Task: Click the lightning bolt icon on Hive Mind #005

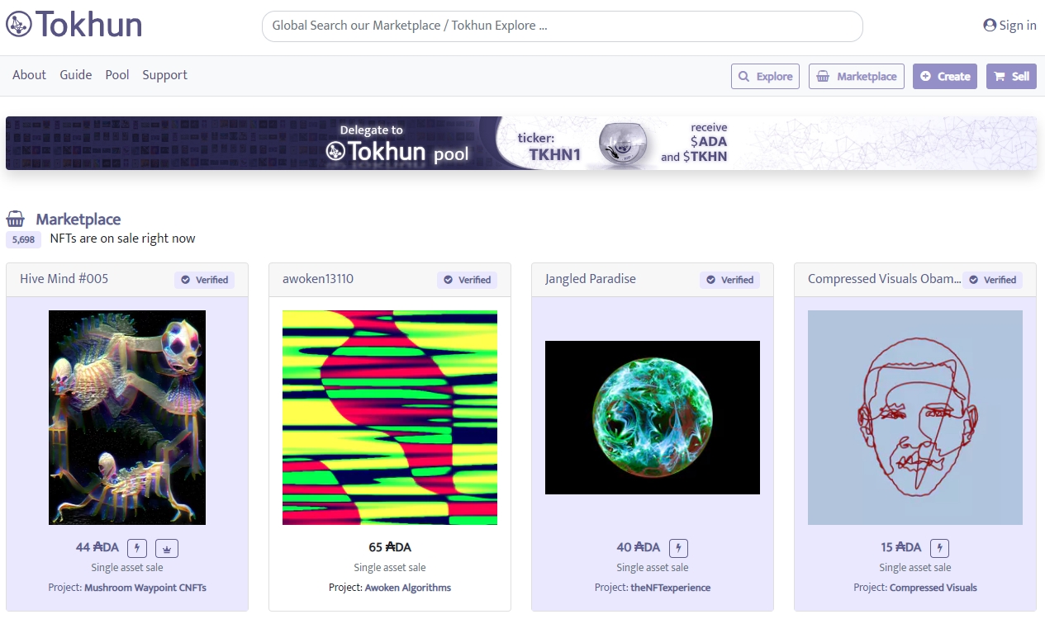Action: pyautogui.click(x=136, y=547)
